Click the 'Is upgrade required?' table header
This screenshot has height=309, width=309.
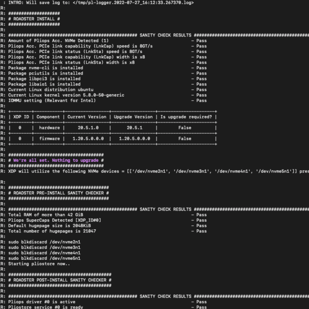coord(186,117)
